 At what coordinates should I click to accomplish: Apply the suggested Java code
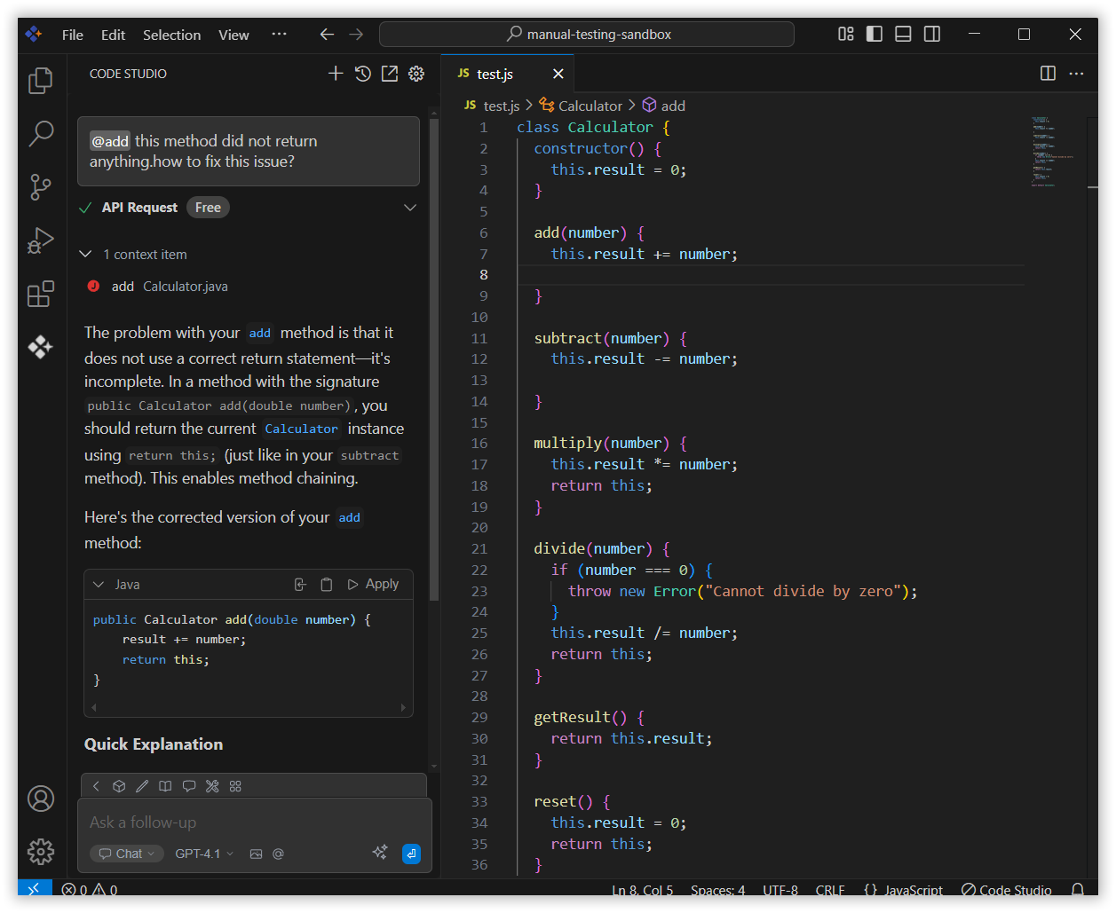[x=374, y=585]
